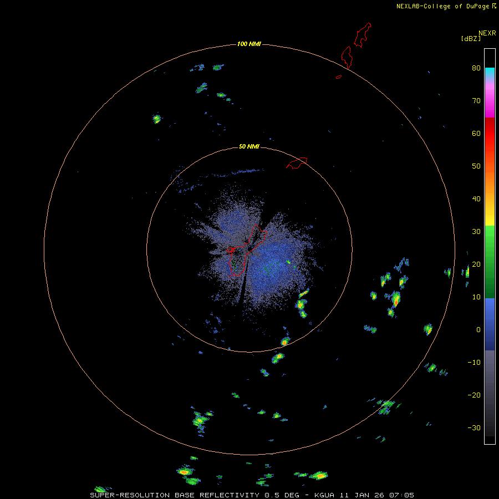
Task: Click the Super-Resolution Base Reflectivity caption
Action: 252,495
